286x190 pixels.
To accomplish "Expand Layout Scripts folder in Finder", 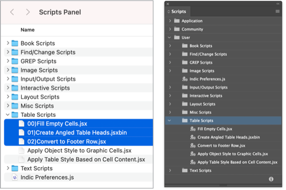I will click(x=8, y=97).
